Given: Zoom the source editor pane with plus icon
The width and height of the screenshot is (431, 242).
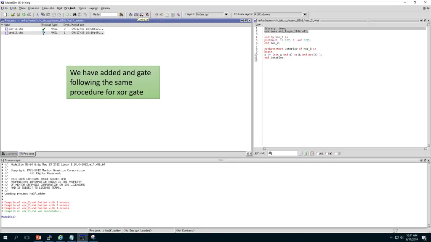Looking at the screenshot, I should pyautogui.click(x=421, y=21).
